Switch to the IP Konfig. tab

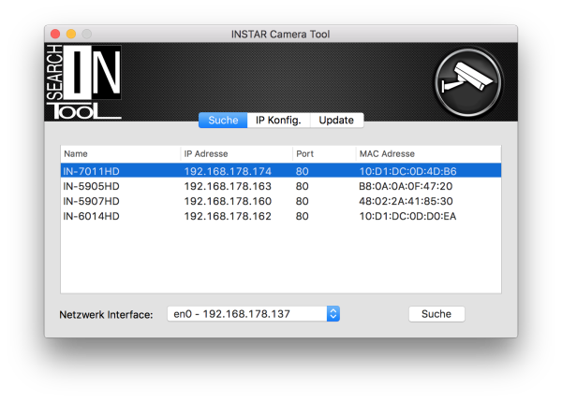pos(278,121)
